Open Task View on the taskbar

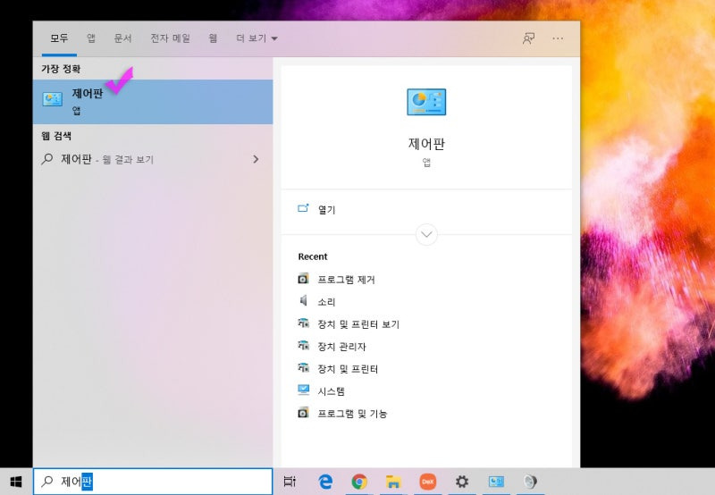pyautogui.click(x=290, y=482)
